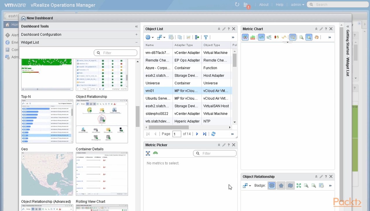Click the Object List page number field
The image size is (370, 211).
pos(177,134)
